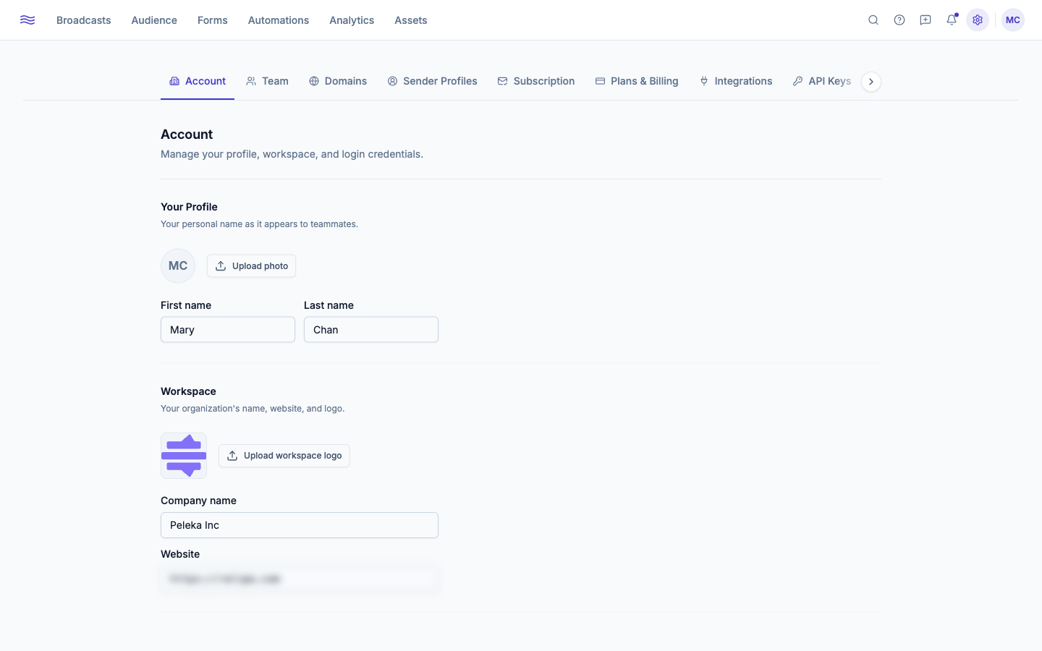Go to Analytics
The image size is (1042, 651).
pos(352,20)
